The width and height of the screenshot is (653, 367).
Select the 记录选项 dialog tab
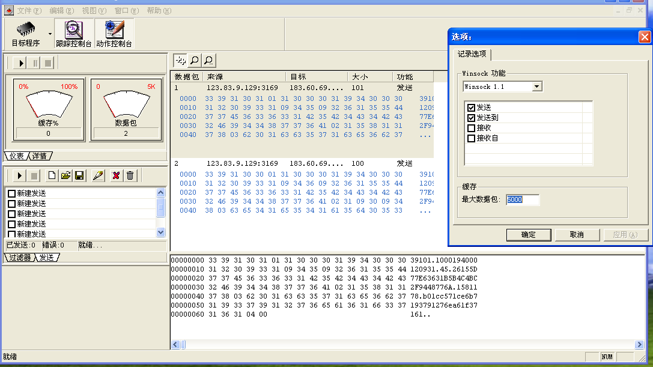click(x=472, y=53)
